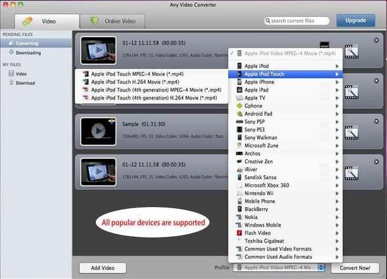This screenshot has width=387, height=279.
Task: Open the Profile dropdown selector
Action: pos(279,267)
